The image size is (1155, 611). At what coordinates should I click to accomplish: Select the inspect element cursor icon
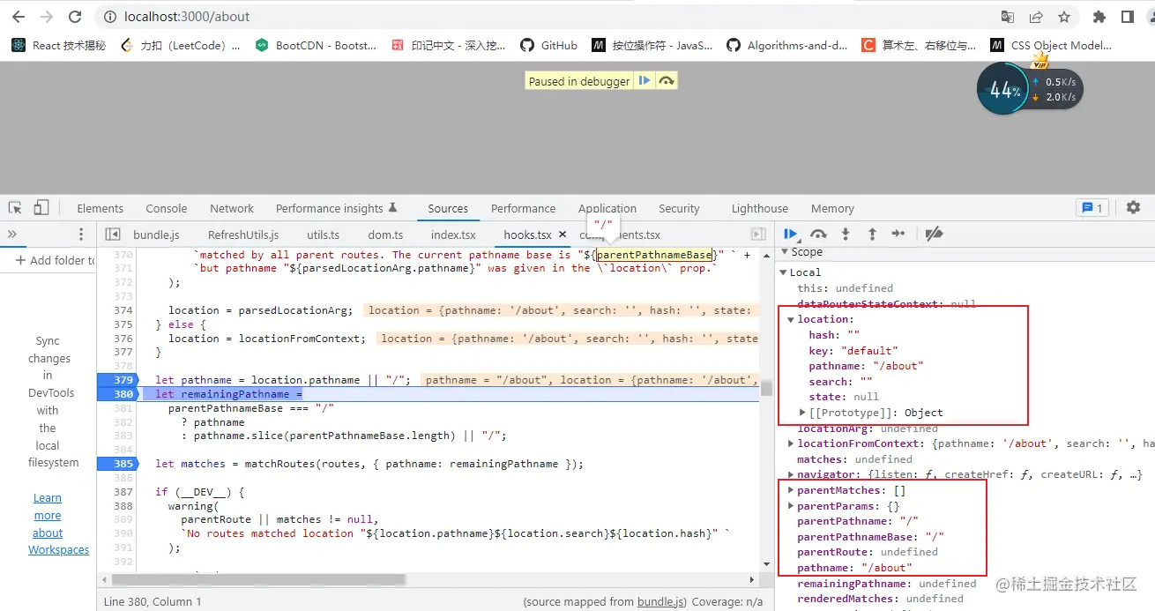pyautogui.click(x=13, y=206)
